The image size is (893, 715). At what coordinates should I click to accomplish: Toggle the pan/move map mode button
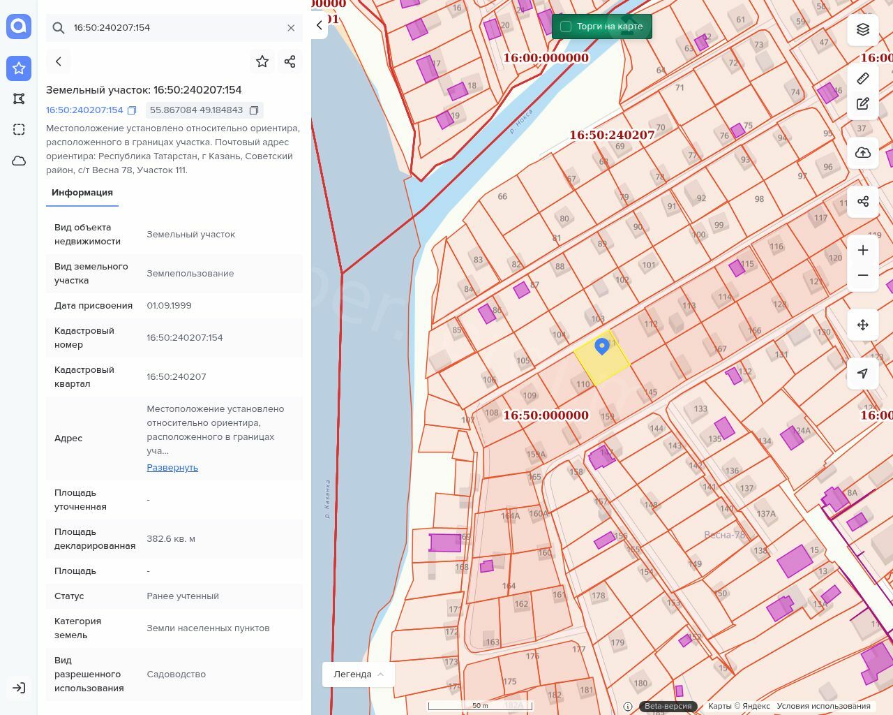click(863, 325)
